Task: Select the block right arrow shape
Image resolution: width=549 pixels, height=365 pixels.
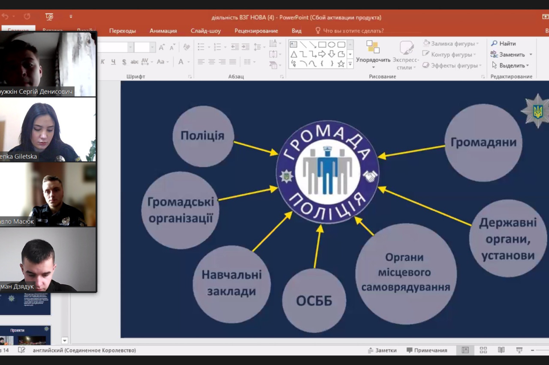Action: 322,54
